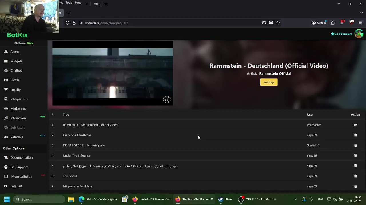Click the taskbar Search box
This screenshot has width=366, height=205.
pos(39,199)
